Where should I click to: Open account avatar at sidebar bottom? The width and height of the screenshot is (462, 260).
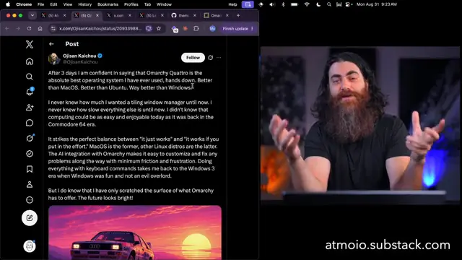30,246
